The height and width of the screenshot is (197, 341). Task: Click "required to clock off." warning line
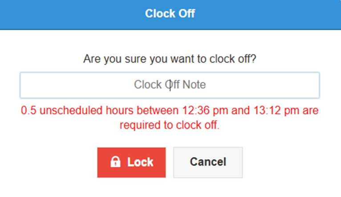tap(170, 125)
